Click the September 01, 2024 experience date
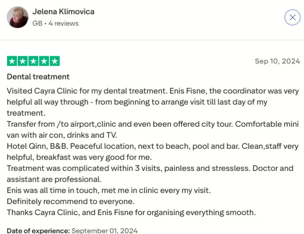The width and height of the screenshot is (304, 234). click(104, 230)
